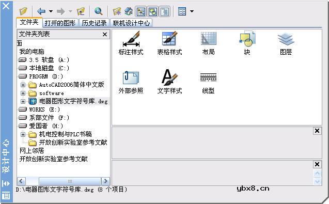
Task: Click the Views toolbar icon
Action: click(182, 11)
